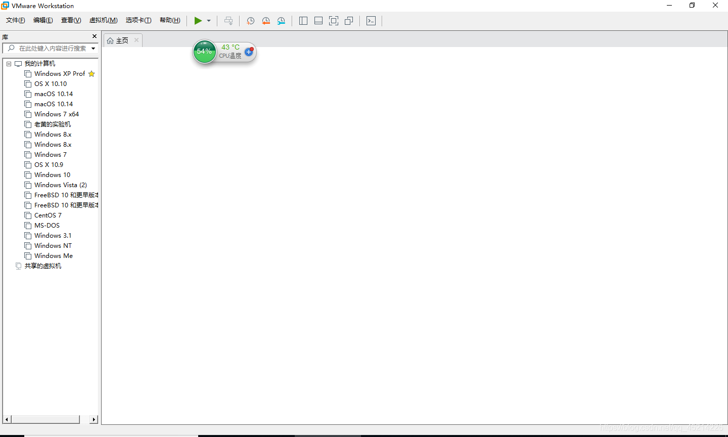Click the library horizontal scrollbar thumb
Screen dimensions: 728x437
(45, 419)
